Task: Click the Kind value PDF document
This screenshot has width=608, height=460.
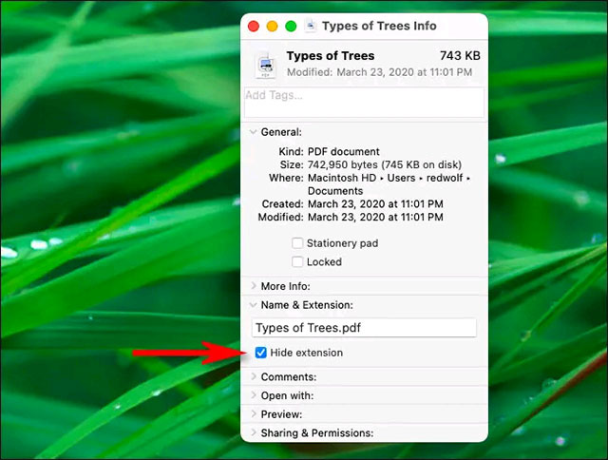Action: [x=344, y=151]
